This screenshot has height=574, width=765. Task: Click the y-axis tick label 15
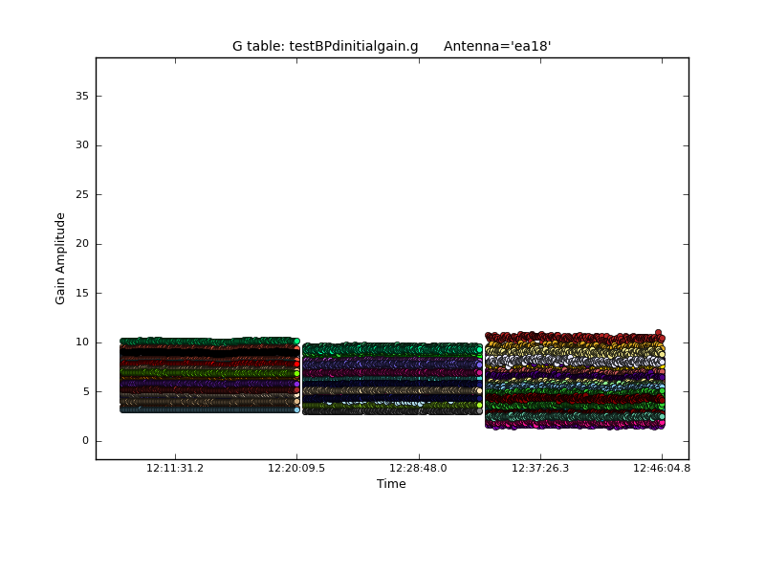[x=82, y=293]
